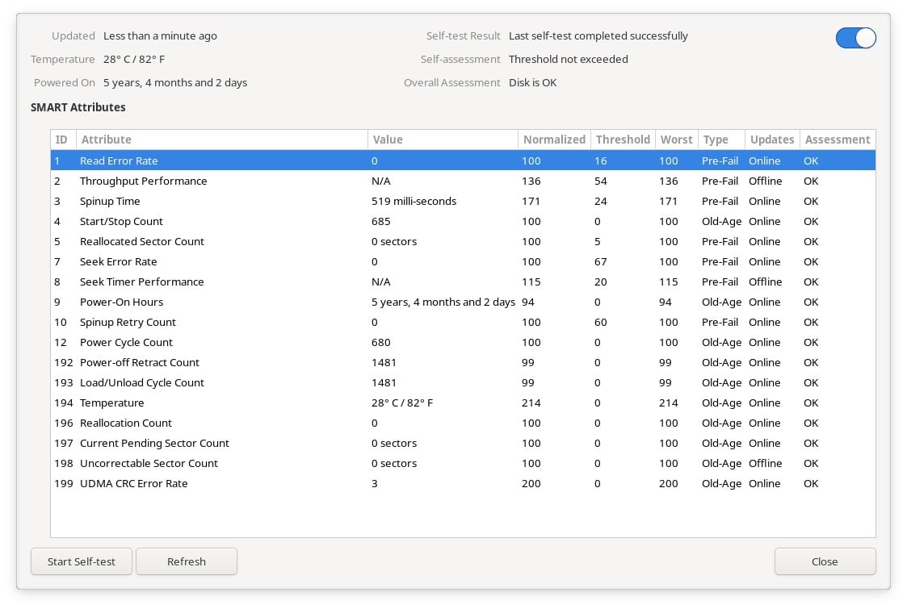Sort table by ID column header
Screen dimensions: 907x609
62,140
